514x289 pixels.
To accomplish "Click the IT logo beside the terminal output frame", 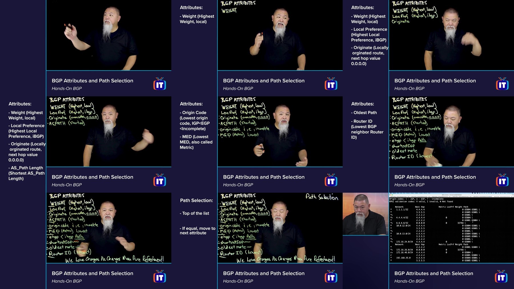I will 501,276.
